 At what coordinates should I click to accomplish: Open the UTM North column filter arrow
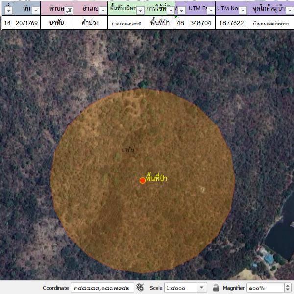click(242, 10)
